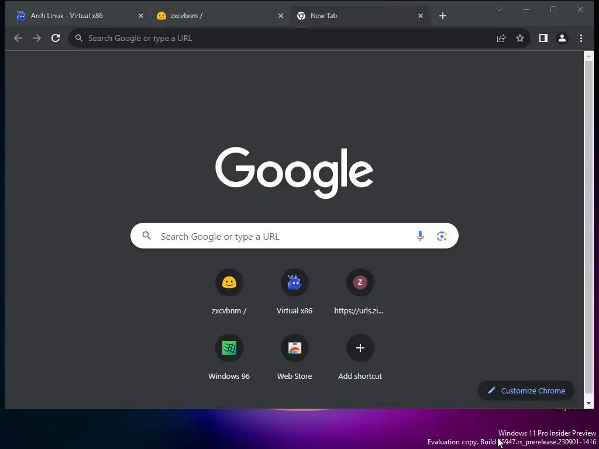Click the scrollbar up arrow

coord(588,57)
